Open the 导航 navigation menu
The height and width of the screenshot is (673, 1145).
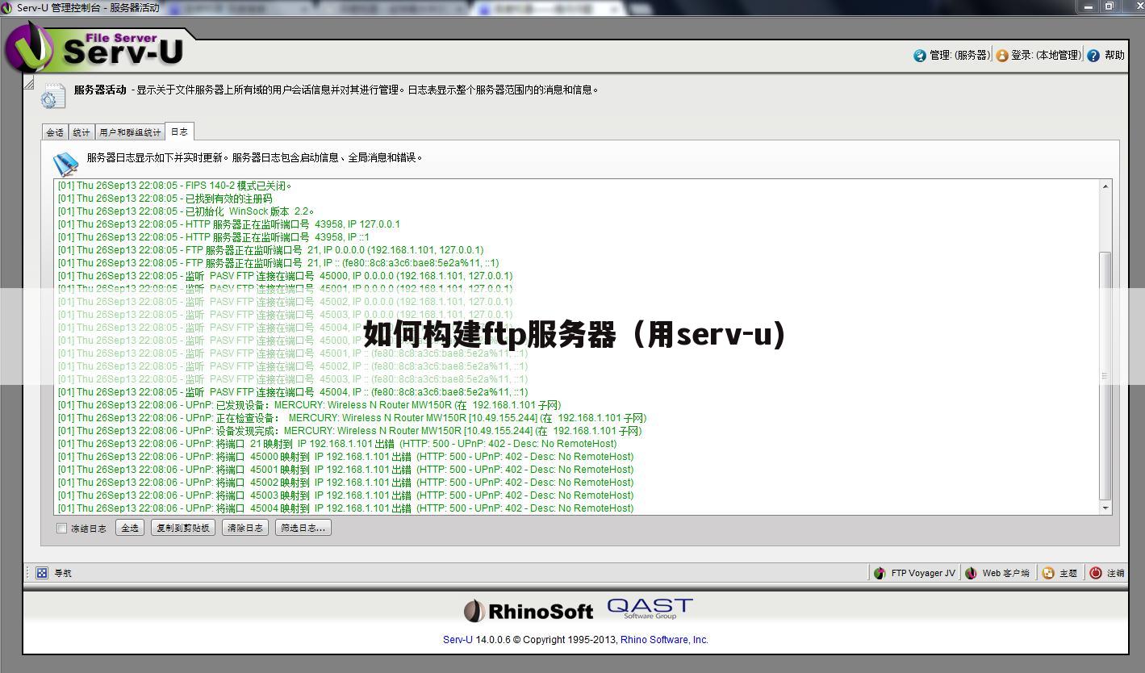click(54, 573)
